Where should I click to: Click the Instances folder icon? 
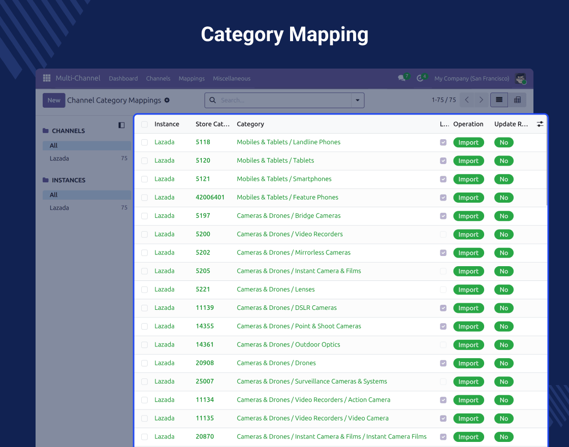46,180
